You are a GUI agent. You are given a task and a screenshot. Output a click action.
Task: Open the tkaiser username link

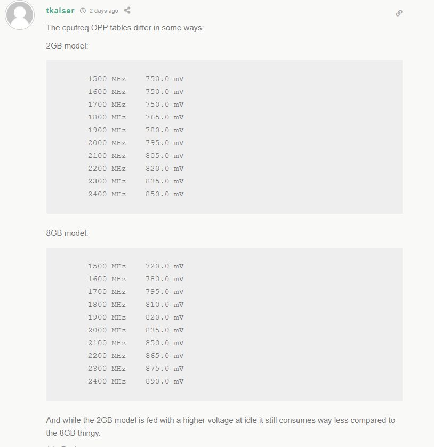click(60, 11)
